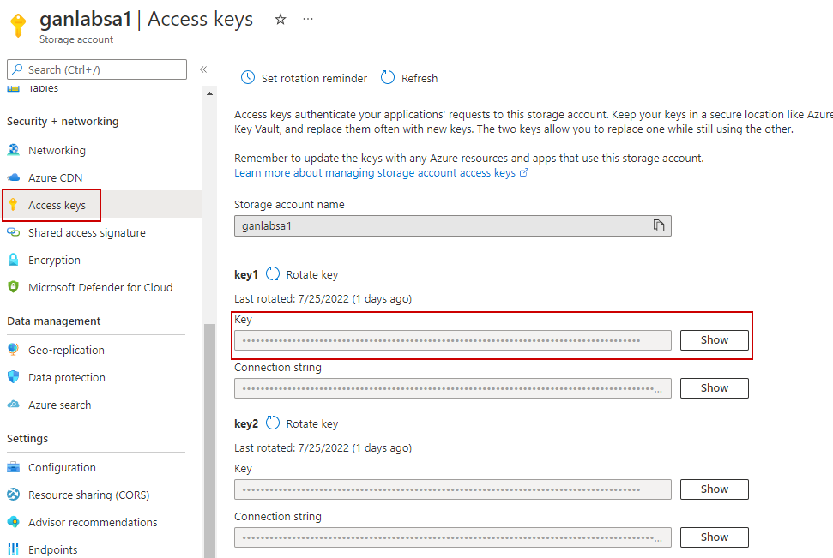Collapse the sidebar with double-chevron icon

(203, 69)
